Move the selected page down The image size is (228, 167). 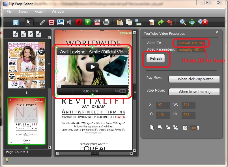pos(38,34)
